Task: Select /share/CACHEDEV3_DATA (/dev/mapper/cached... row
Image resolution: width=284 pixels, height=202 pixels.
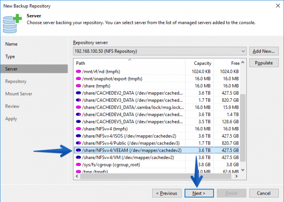Action: pos(157,100)
